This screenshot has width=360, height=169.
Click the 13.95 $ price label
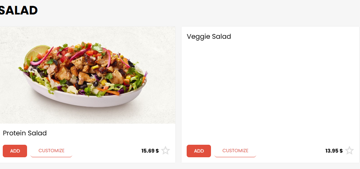click(x=334, y=151)
